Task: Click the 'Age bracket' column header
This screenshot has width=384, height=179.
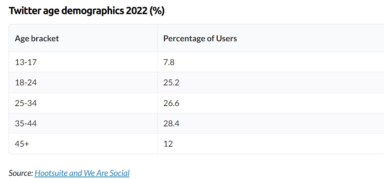Action: tap(37, 39)
